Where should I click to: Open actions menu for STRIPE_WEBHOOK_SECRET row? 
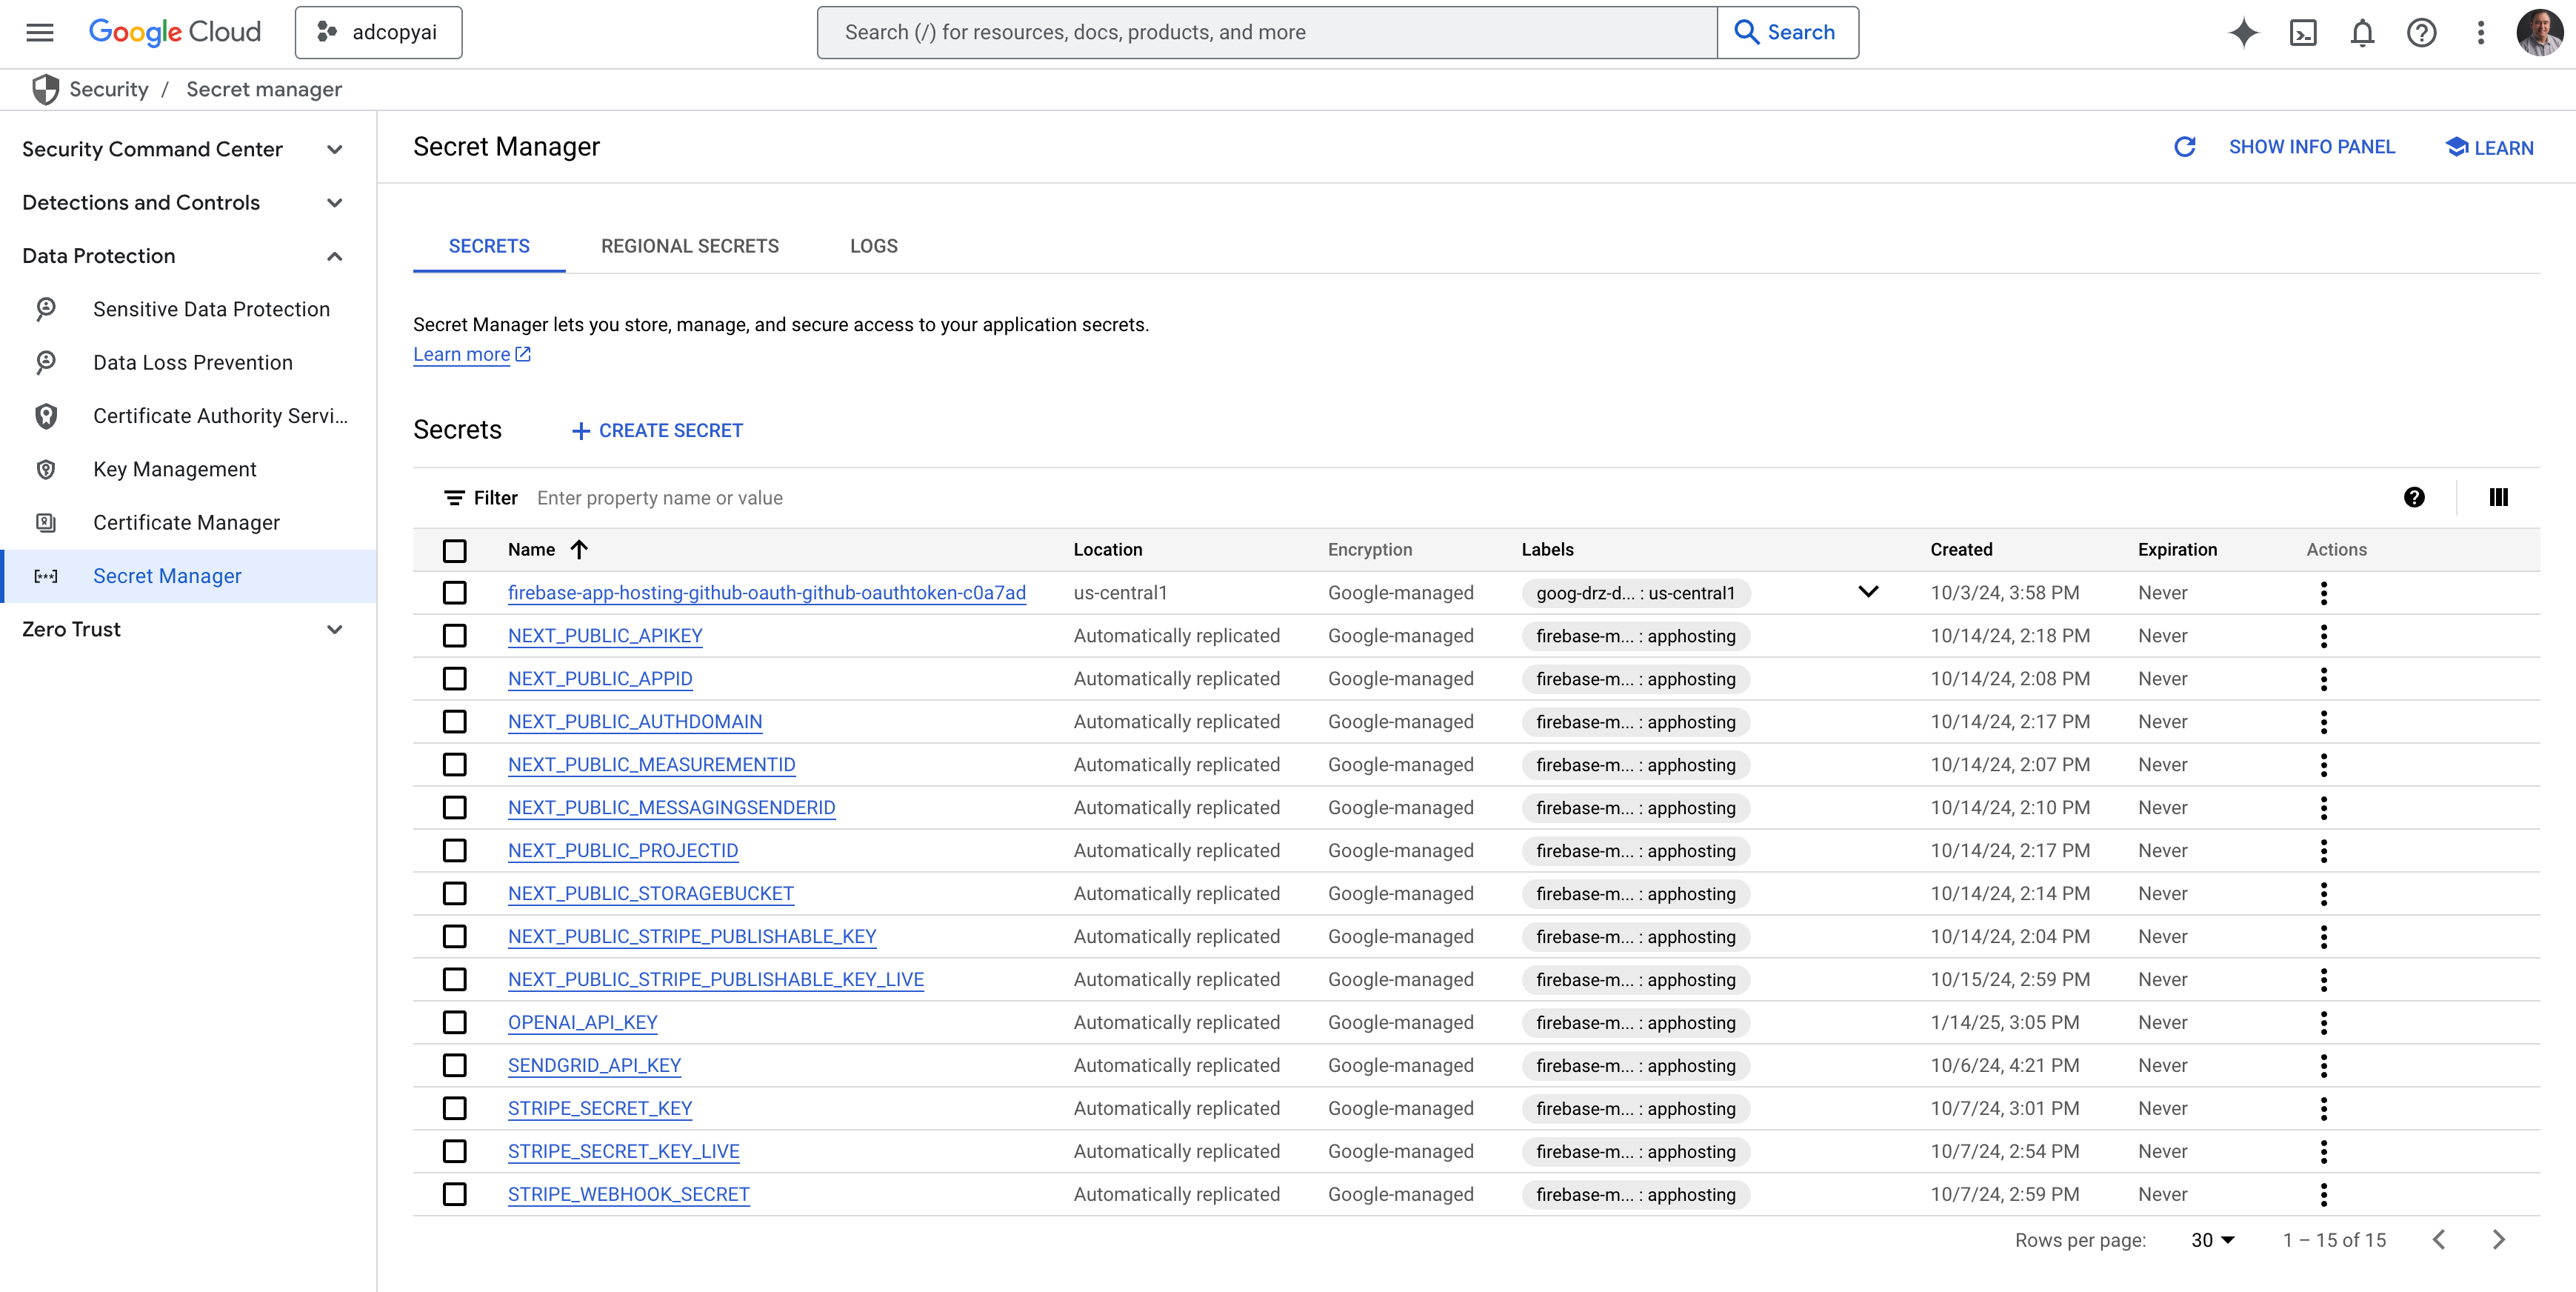click(2323, 1195)
